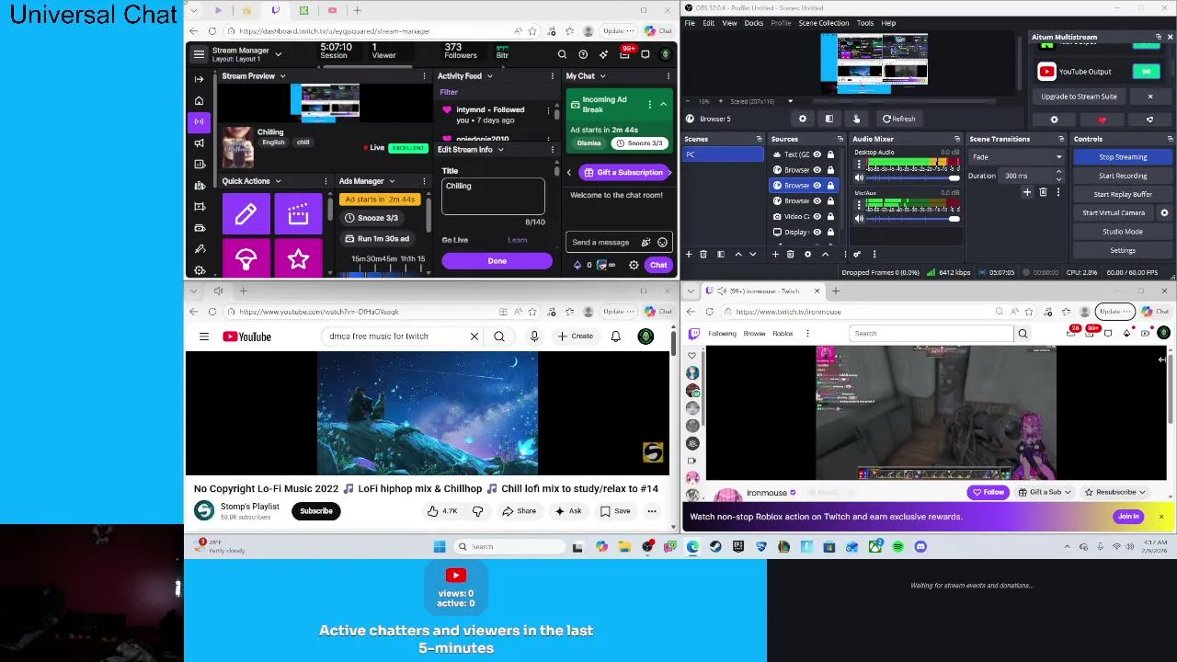Click the Twitch search magnifier on ironmouse page
This screenshot has width=1177, height=662.
[x=1023, y=334]
